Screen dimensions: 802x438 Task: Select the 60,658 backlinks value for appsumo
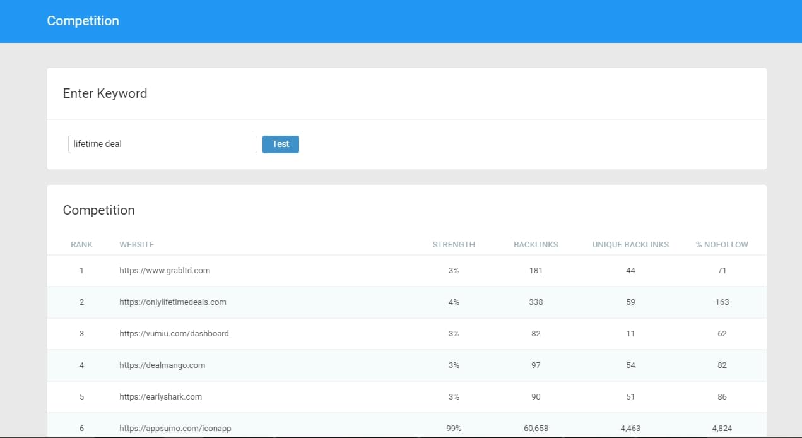click(536, 429)
